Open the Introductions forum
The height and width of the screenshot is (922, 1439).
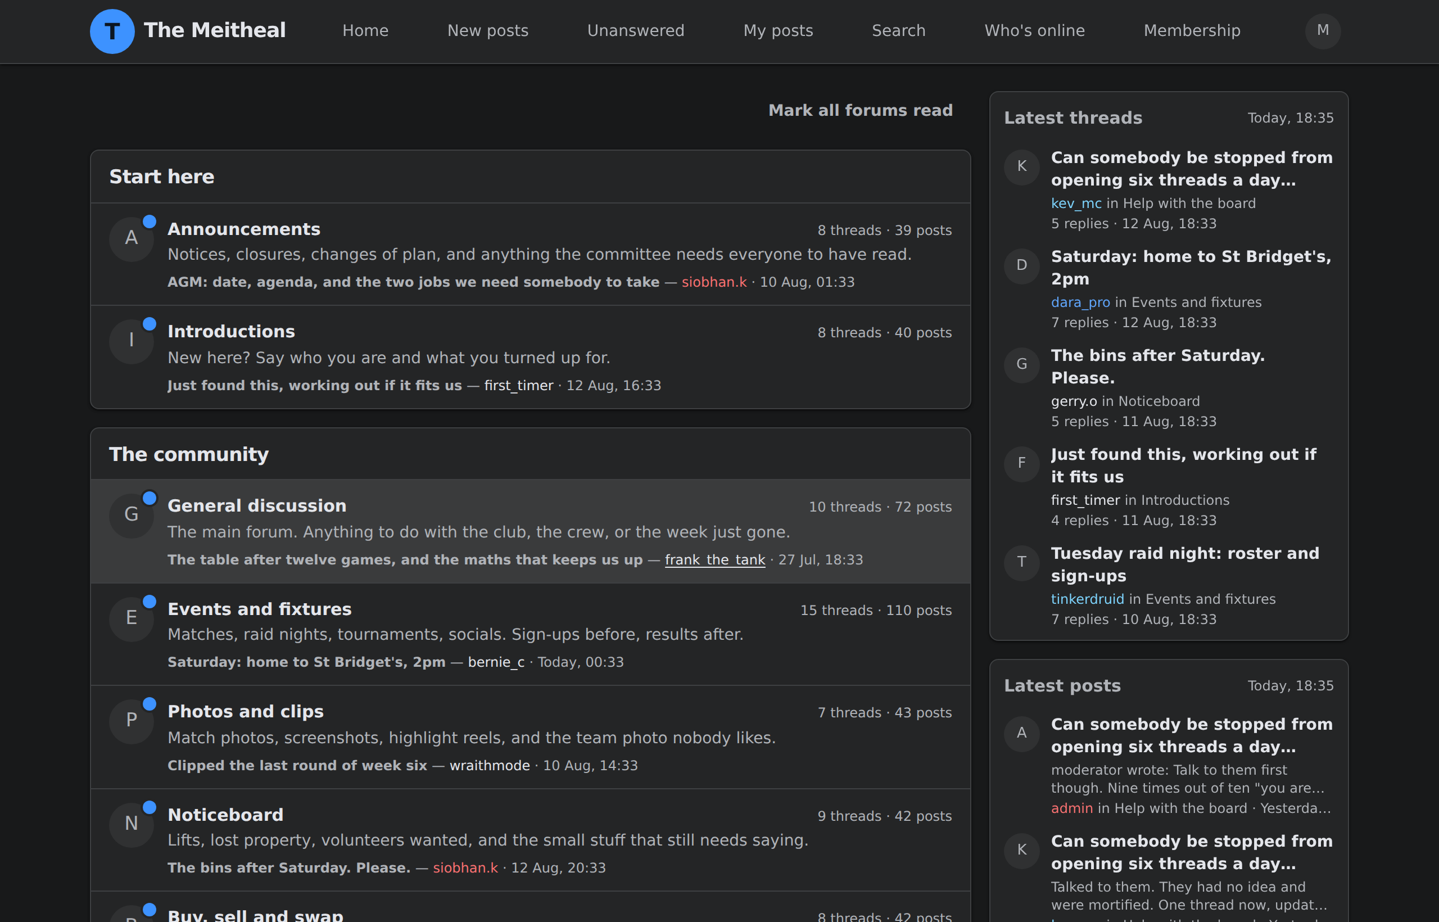tap(231, 331)
